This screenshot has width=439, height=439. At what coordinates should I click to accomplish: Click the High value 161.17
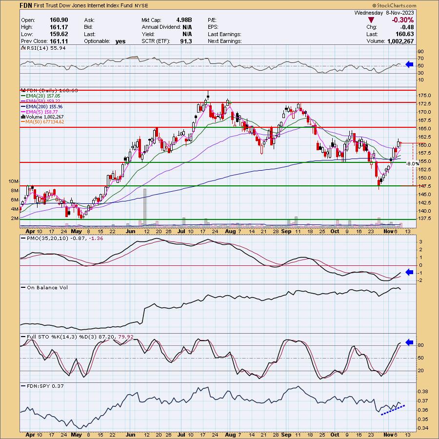point(59,27)
